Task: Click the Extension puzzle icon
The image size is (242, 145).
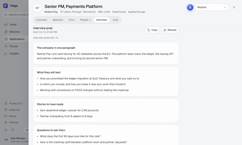Action: coord(6,110)
